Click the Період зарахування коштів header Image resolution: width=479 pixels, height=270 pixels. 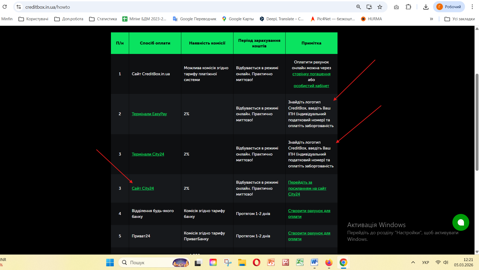(259, 43)
